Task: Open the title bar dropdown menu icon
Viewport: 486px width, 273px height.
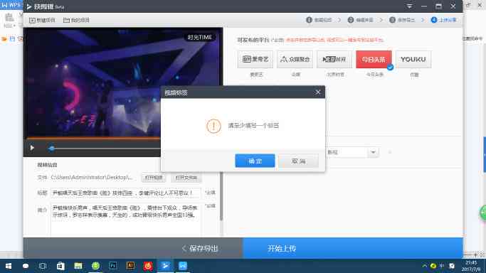Action: coord(409,6)
